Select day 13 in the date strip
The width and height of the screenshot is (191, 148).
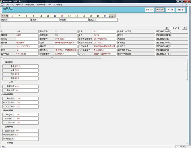[x=62, y=16]
